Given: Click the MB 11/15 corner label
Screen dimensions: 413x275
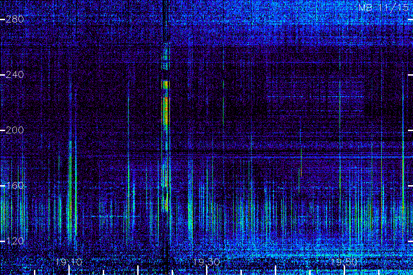Looking at the screenshot, I should 384,8.
